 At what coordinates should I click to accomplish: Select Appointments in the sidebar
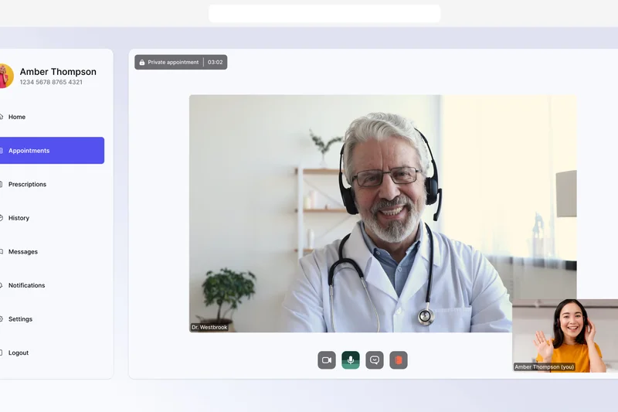pyautogui.click(x=29, y=151)
